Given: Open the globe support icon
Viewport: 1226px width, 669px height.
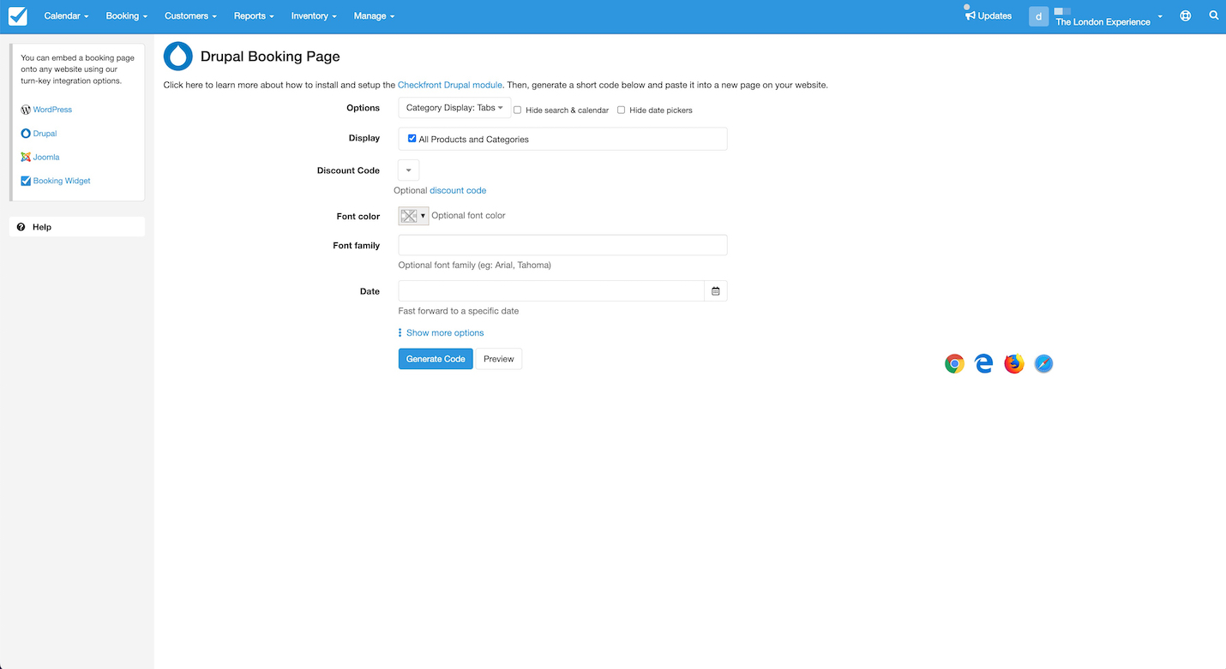Looking at the screenshot, I should [x=1186, y=15].
